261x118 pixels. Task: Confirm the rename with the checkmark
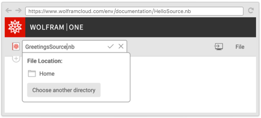(110, 46)
